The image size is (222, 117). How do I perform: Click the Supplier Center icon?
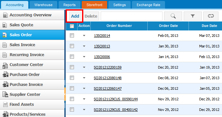5,95
